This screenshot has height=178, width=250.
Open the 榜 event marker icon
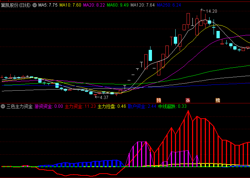[x=218, y=100]
